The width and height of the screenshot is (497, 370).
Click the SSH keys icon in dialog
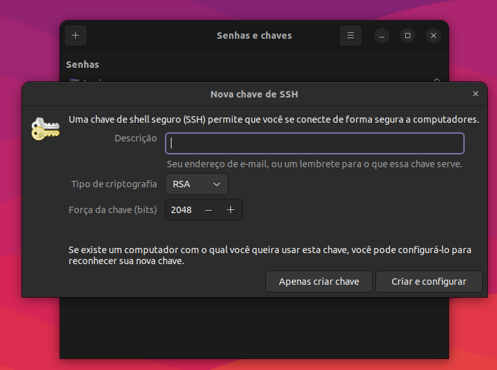(46, 128)
